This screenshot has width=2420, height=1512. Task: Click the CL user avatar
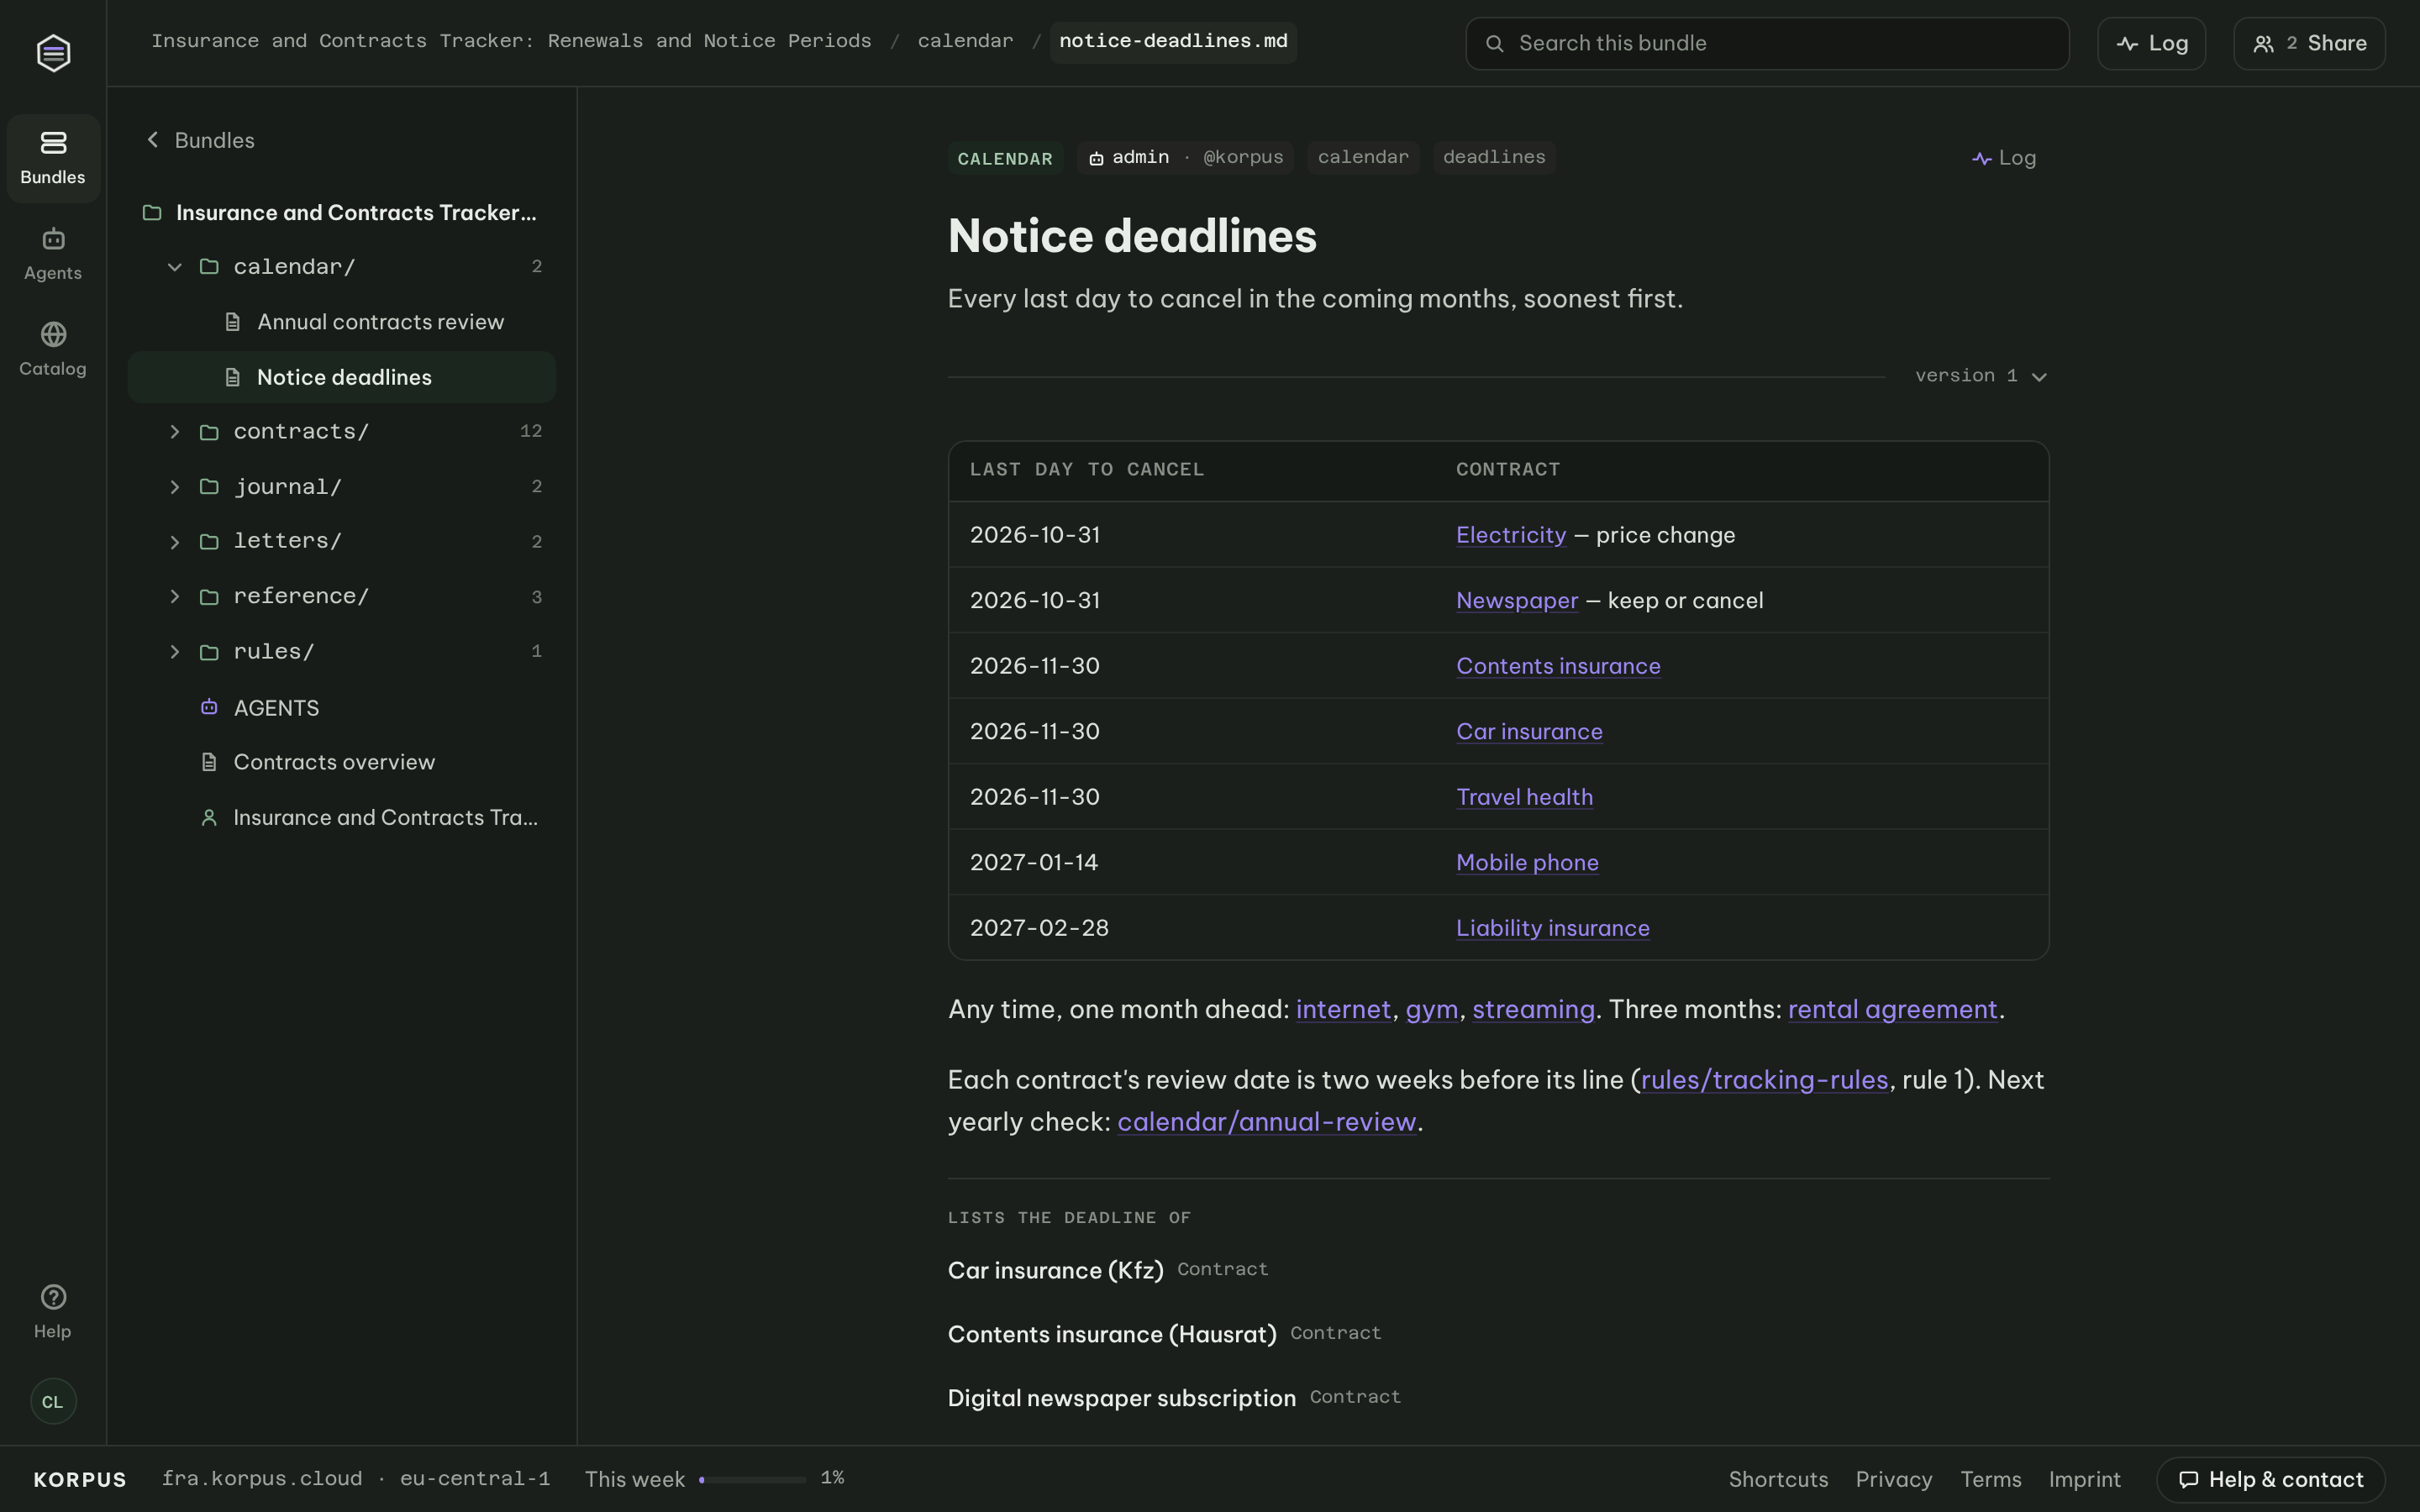[53, 1401]
